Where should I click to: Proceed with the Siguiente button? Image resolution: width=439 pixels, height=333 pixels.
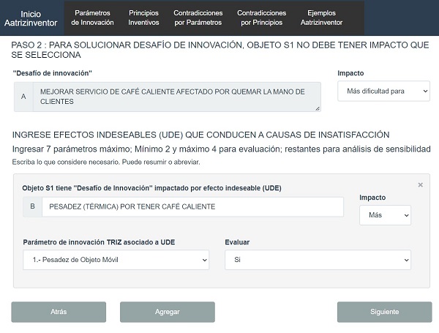(384, 312)
